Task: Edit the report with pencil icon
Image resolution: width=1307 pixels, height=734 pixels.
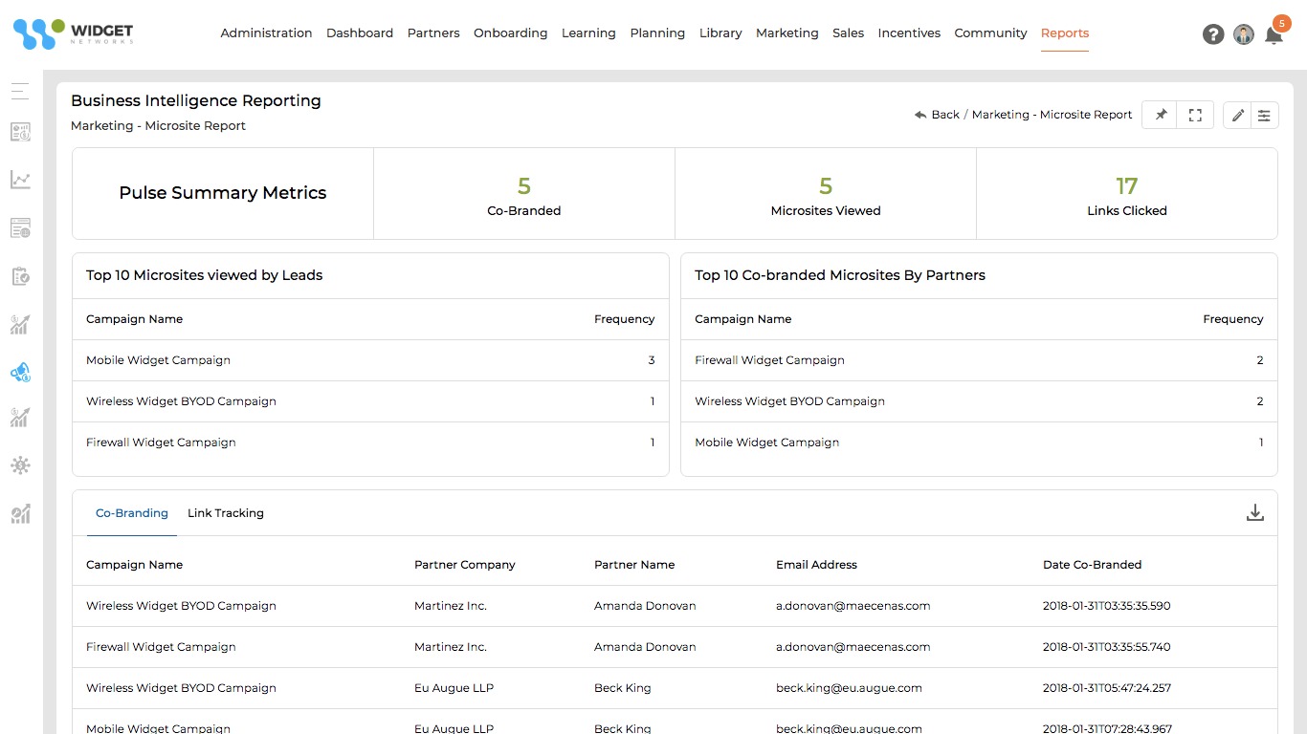Action: click(1237, 115)
